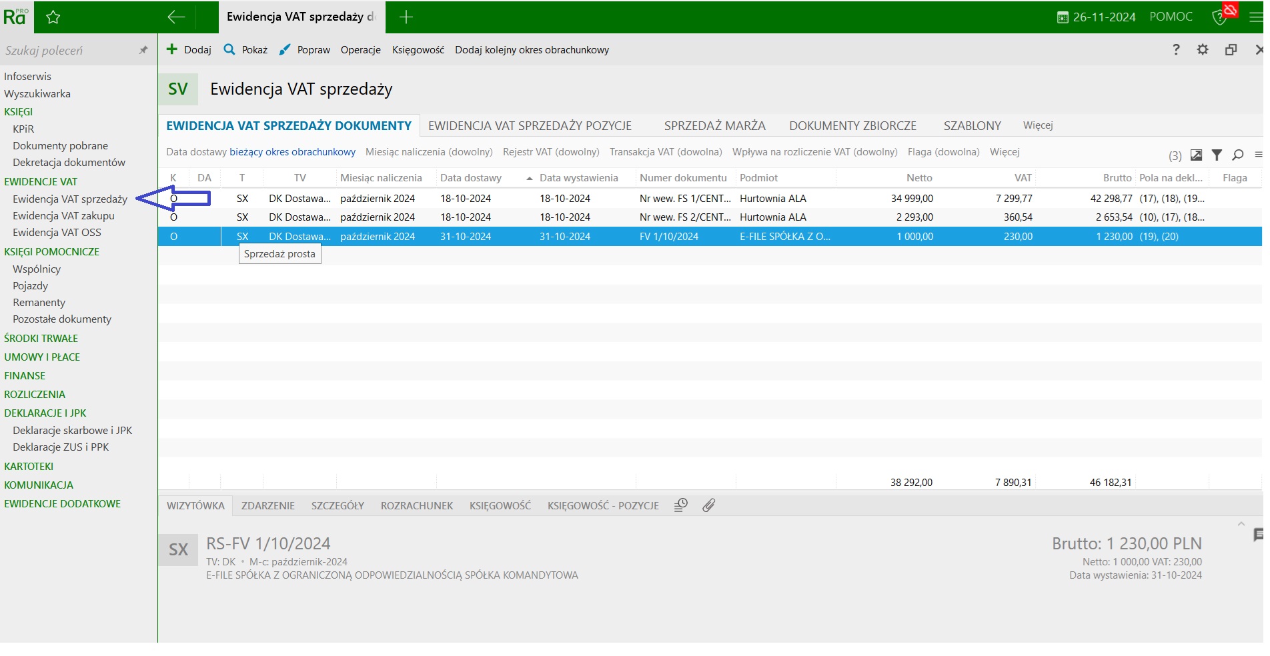Screen dimensions: 1270x656
Task: Open the hamburger main menu at top right
Action: (x=1256, y=17)
